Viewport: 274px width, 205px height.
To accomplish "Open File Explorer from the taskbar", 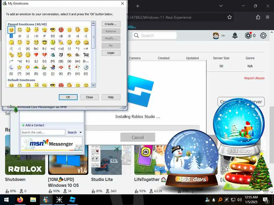I will tap(33, 200).
